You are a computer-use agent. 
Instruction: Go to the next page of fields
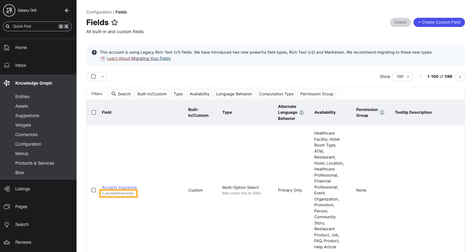[460, 77]
